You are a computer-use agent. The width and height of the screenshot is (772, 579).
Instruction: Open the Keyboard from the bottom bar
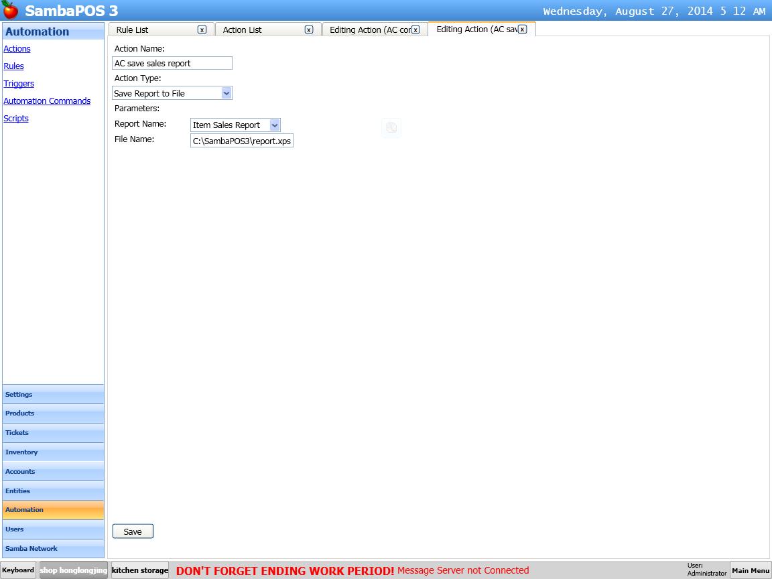coord(18,570)
